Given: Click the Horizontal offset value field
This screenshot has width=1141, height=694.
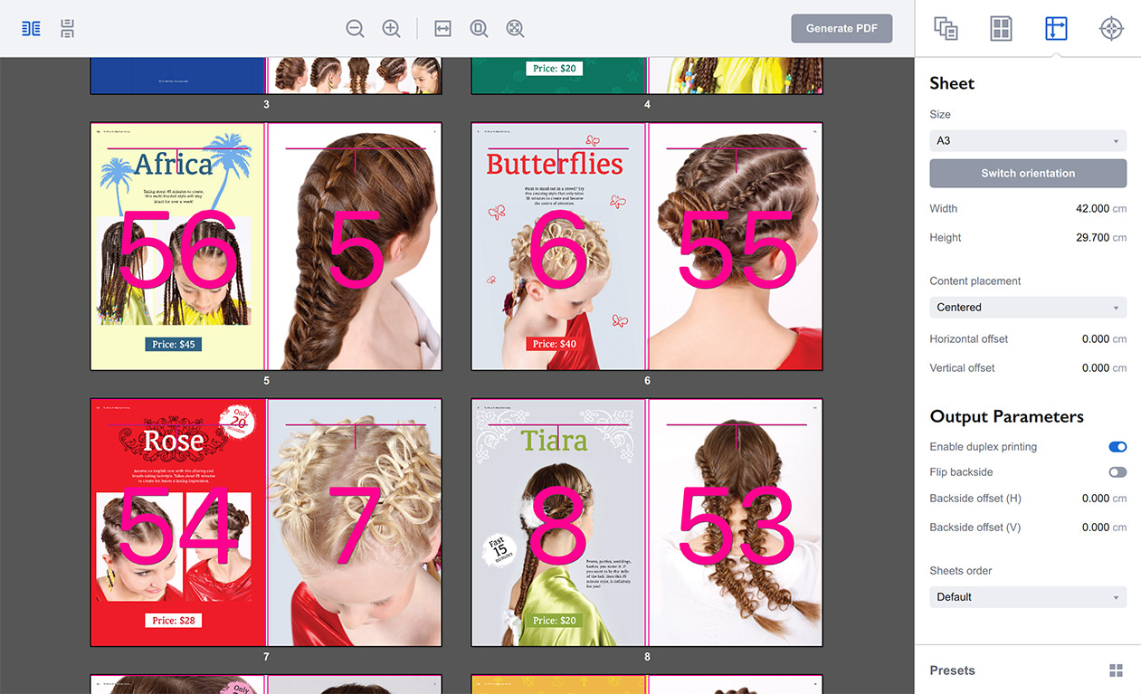Looking at the screenshot, I should 1095,339.
